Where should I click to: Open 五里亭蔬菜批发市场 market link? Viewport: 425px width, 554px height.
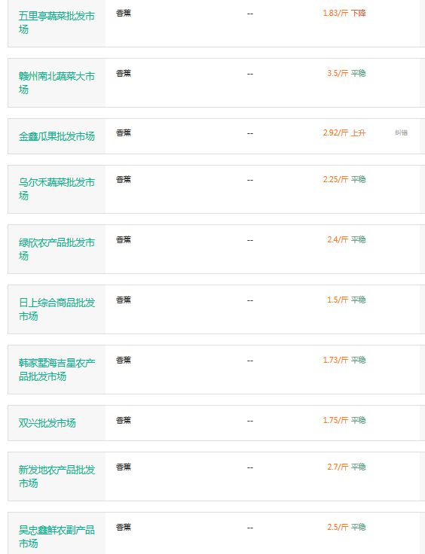point(57,23)
